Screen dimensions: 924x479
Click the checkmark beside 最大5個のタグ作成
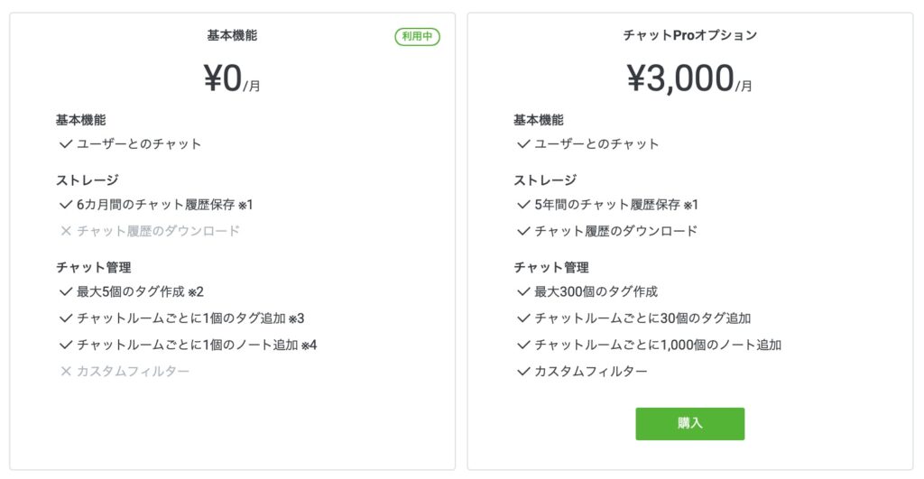click(x=66, y=292)
